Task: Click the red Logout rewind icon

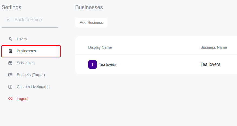Action: (10, 99)
